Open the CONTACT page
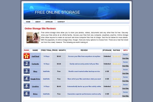153x102 pixels. click(61, 22)
